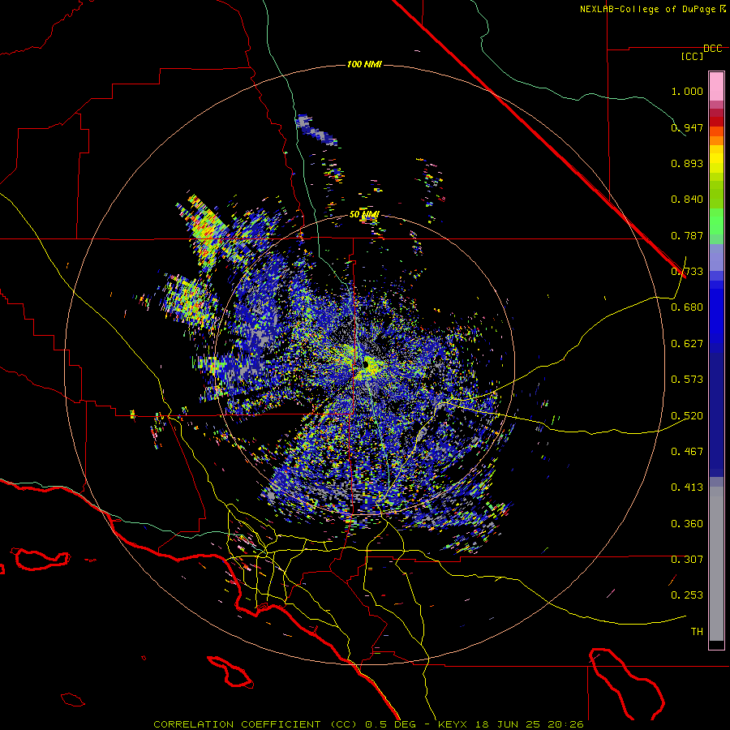Image resolution: width=730 pixels, height=730 pixels.
Task: Pick the lavender band of the color bar
Action: (716, 257)
